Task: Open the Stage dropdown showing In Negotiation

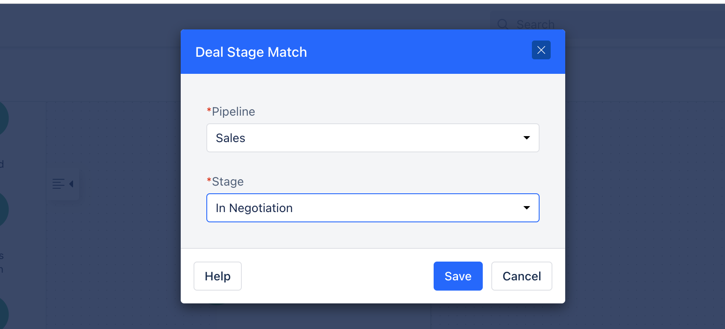Action: (x=373, y=208)
